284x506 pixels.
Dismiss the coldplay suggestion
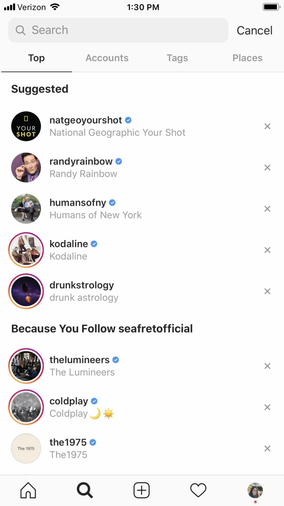point(267,407)
